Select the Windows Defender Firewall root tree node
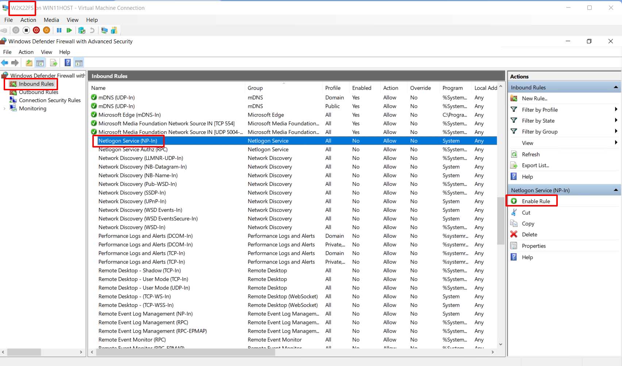The height and width of the screenshot is (366, 622). pyautogui.click(x=47, y=75)
